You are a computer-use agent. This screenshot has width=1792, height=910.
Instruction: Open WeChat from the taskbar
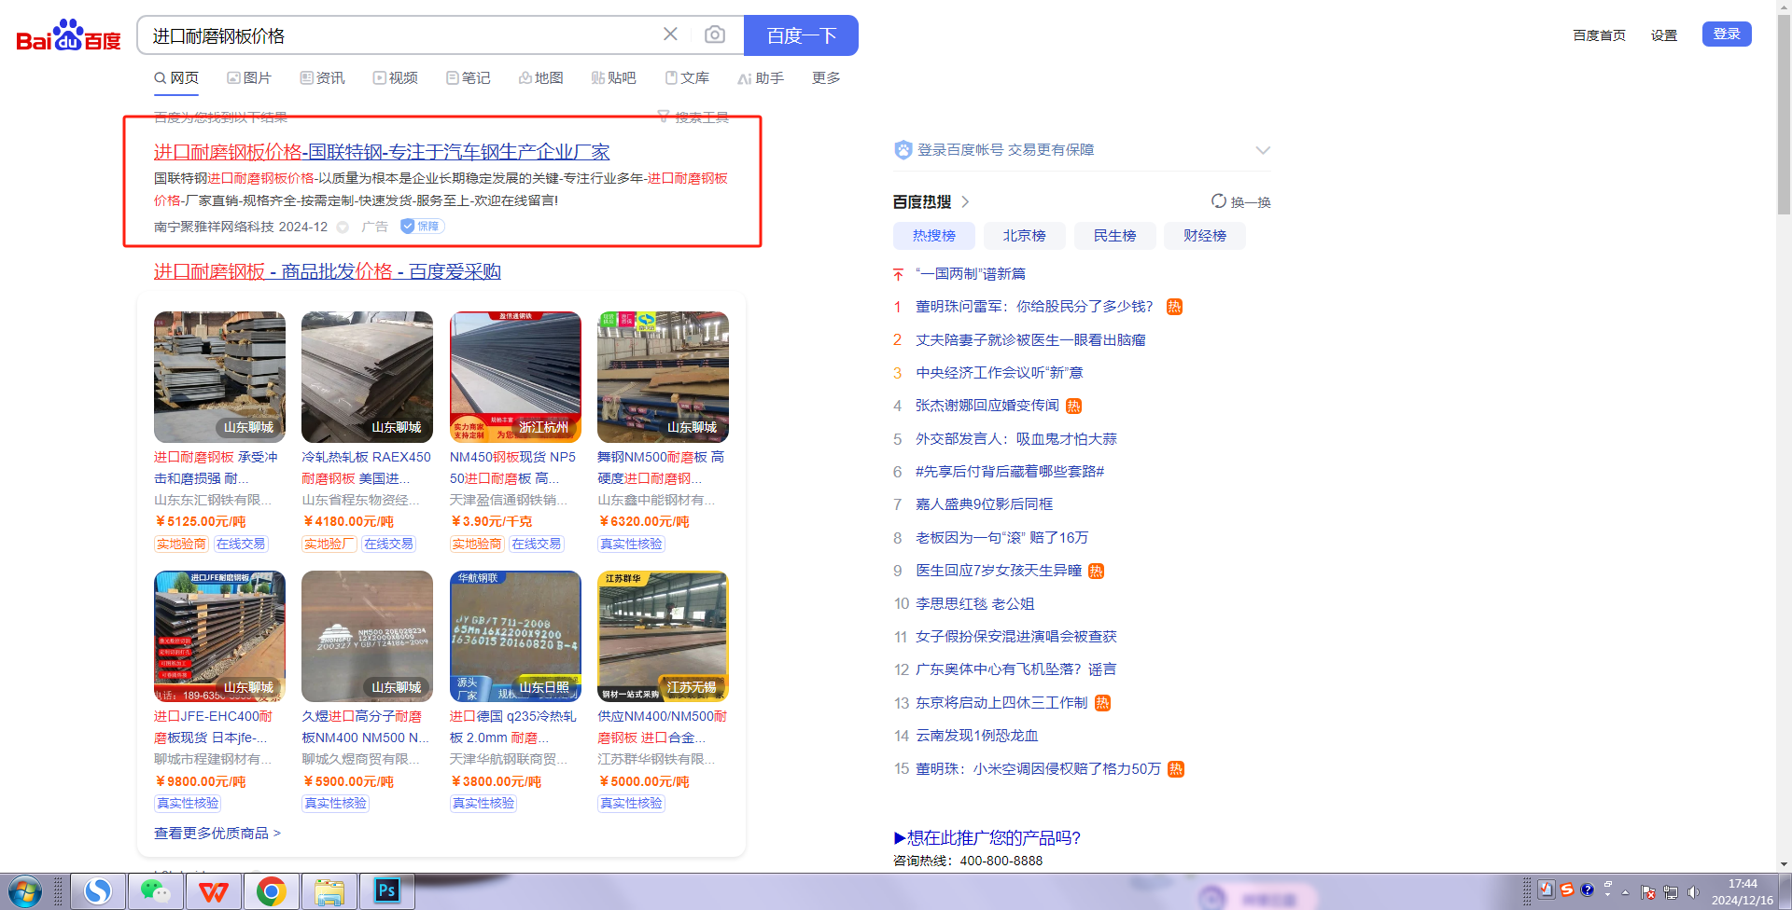[155, 892]
